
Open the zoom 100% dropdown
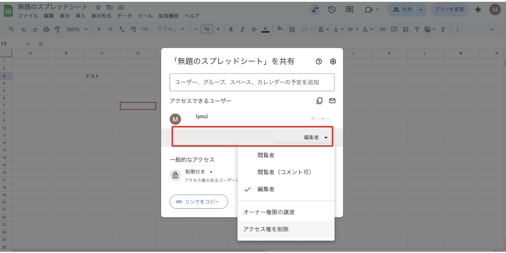pyautogui.click(x=77, y=29)
